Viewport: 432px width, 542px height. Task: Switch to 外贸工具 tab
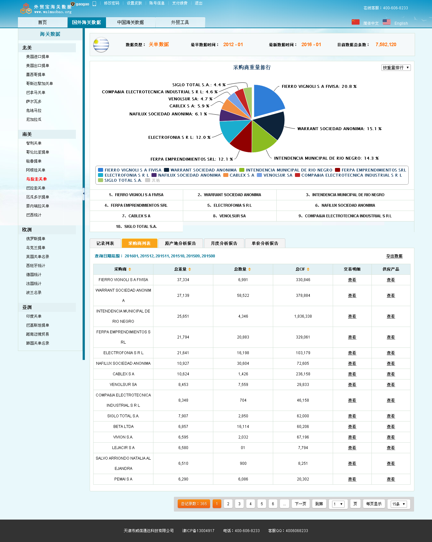pos(180,22)
